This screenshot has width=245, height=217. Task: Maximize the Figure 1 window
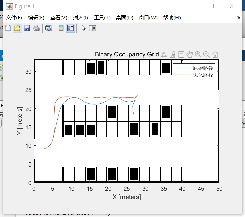[212, 6]
